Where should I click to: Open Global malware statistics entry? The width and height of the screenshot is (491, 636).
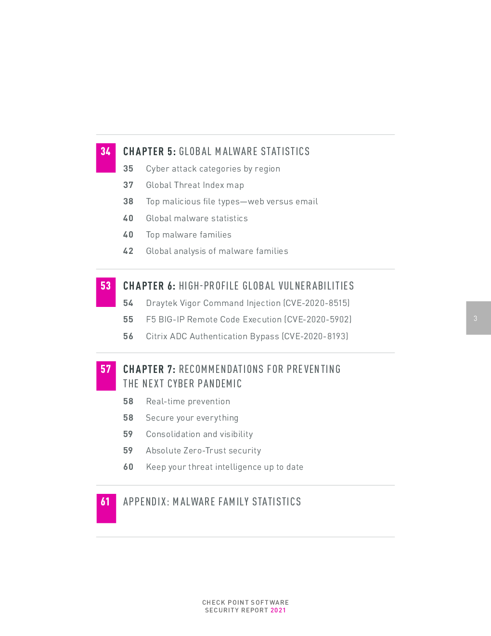click(x=197, y=218)
